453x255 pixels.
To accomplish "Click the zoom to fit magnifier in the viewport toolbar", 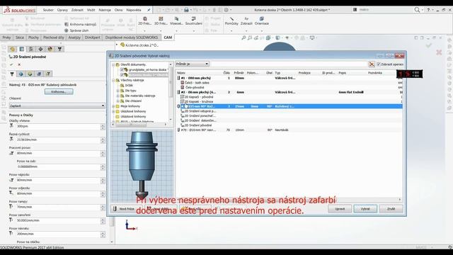I will click(243, 38).
